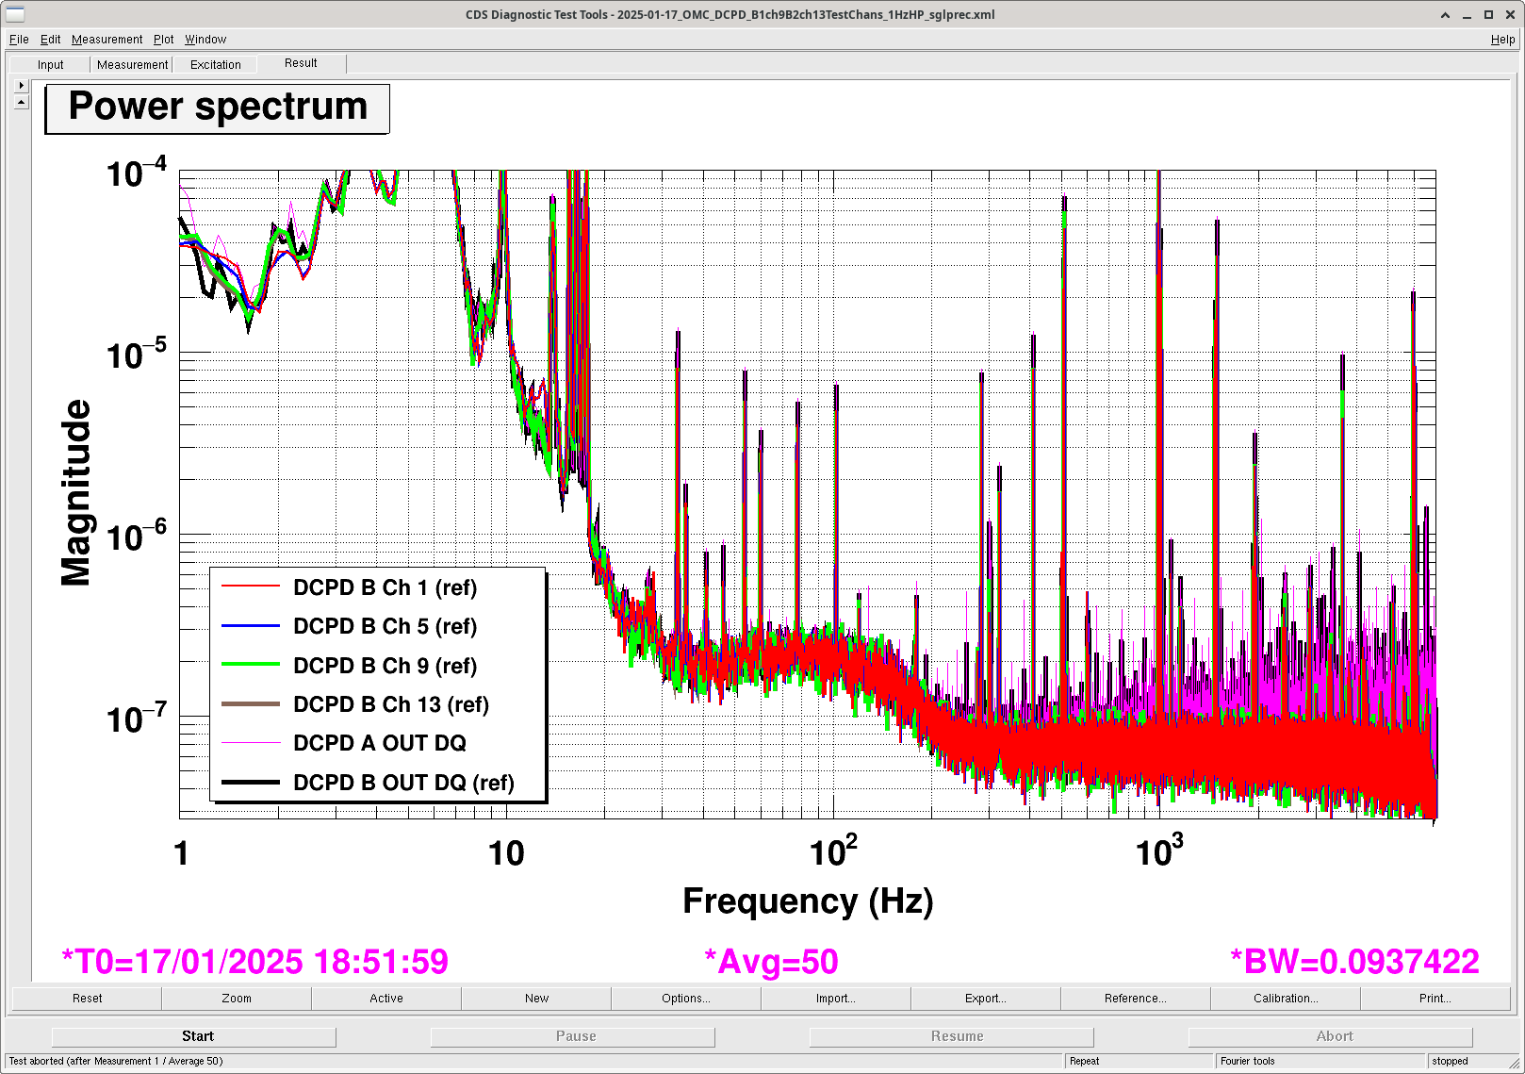The height and width of the screenshot is (1074, 1525).
Task: Open the Edit menu
Action: click(x=50, y=40)
